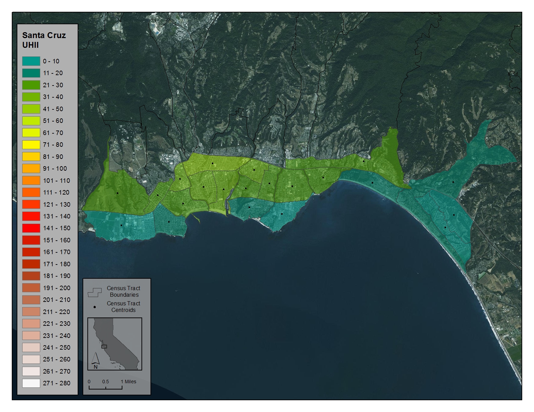Image resolution: width=534 pixels, height=412 pixels.
Task: Click the "1 Miles" scale label
Action: [x=129, y=382]
